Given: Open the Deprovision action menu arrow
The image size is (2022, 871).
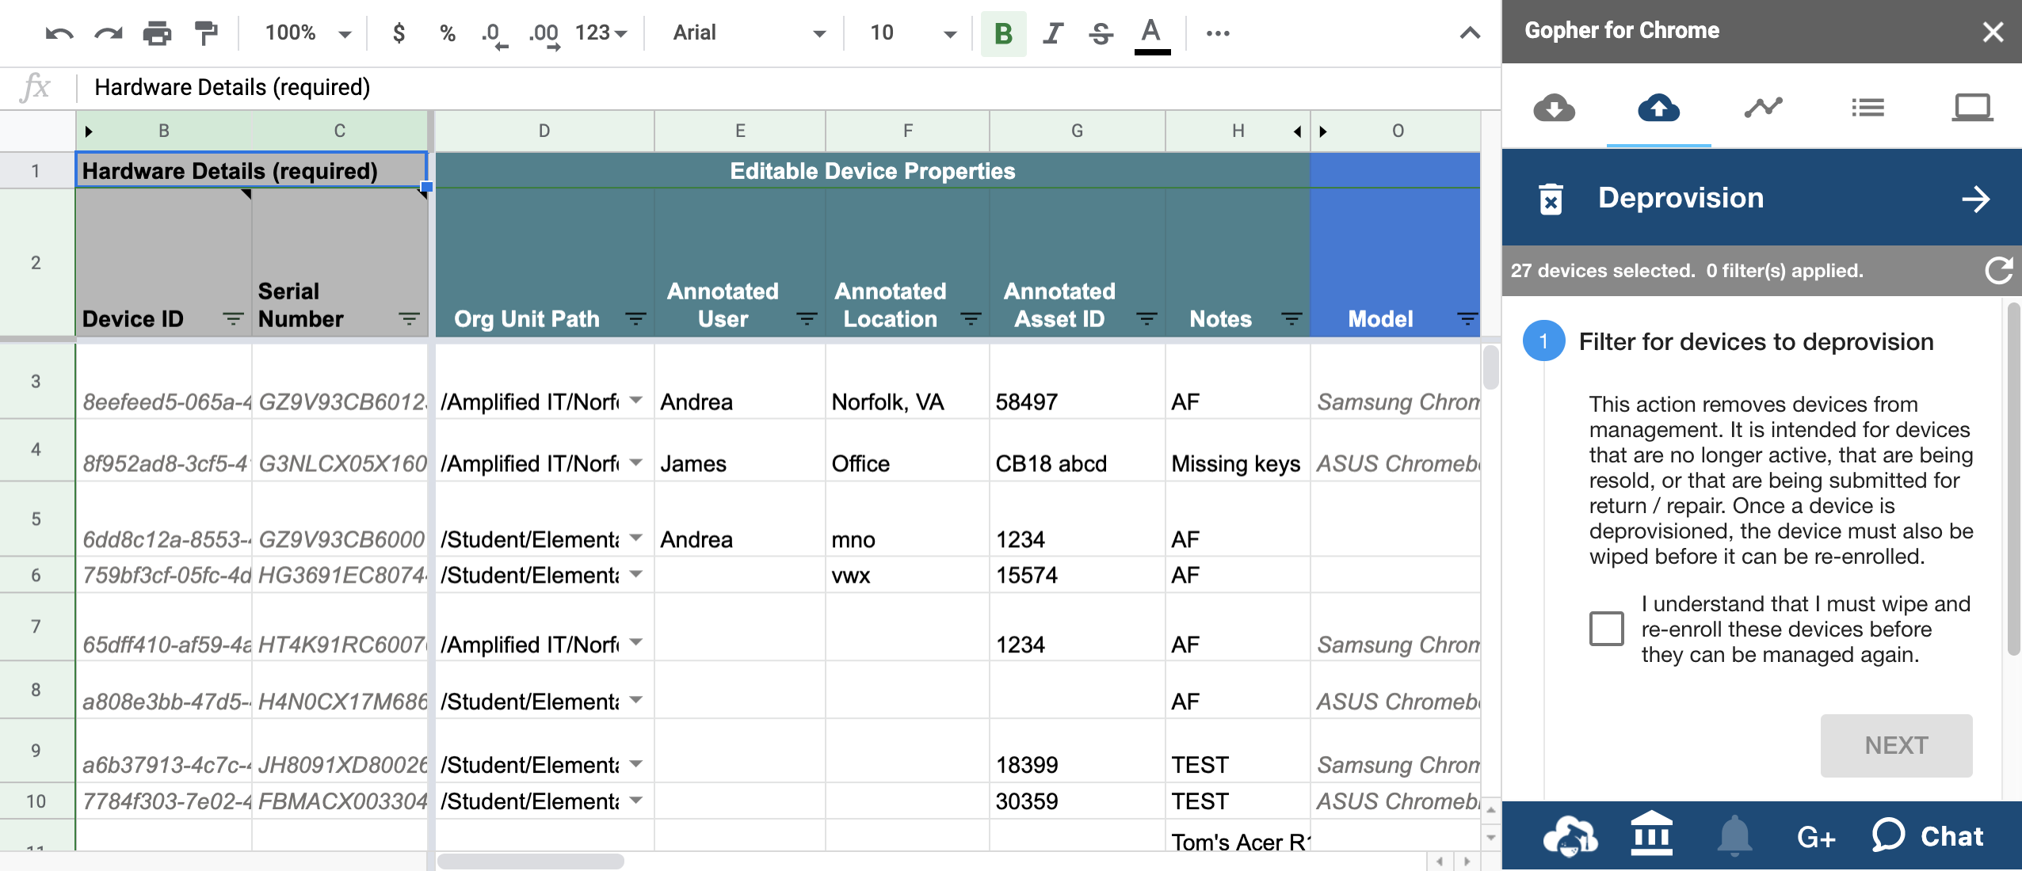Looking at the screenshot, I should 1975,199.
